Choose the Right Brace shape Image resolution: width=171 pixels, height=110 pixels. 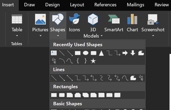point(86,61)
